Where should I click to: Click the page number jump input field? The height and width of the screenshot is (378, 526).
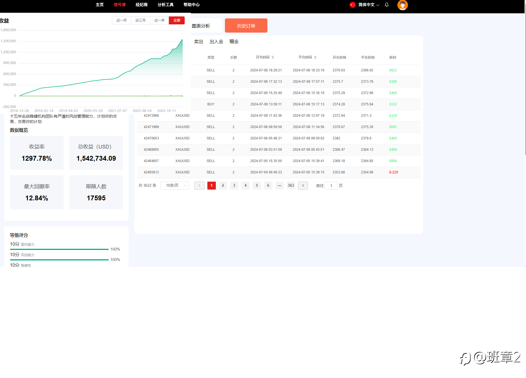[x=331, y=186]
